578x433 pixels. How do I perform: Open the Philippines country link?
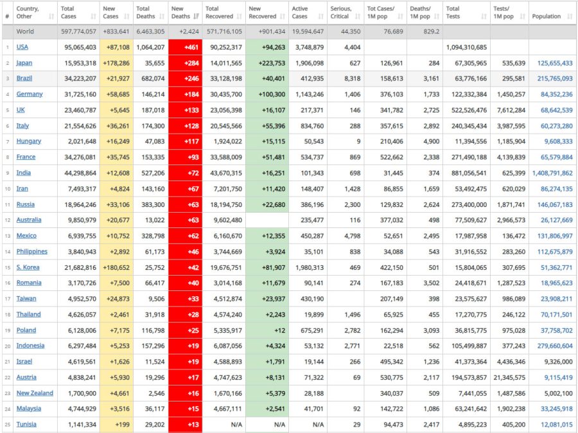(32, 252)
